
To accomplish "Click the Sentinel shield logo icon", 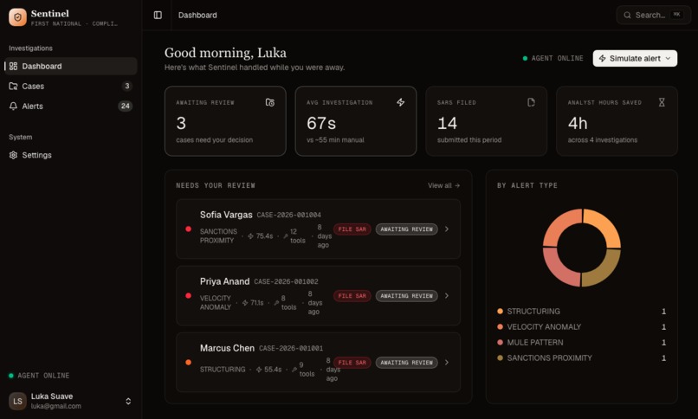I will coord(18,17).
